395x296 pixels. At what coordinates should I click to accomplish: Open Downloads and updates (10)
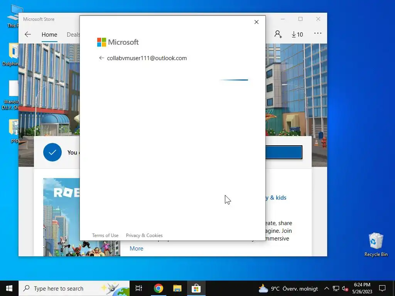297,34
